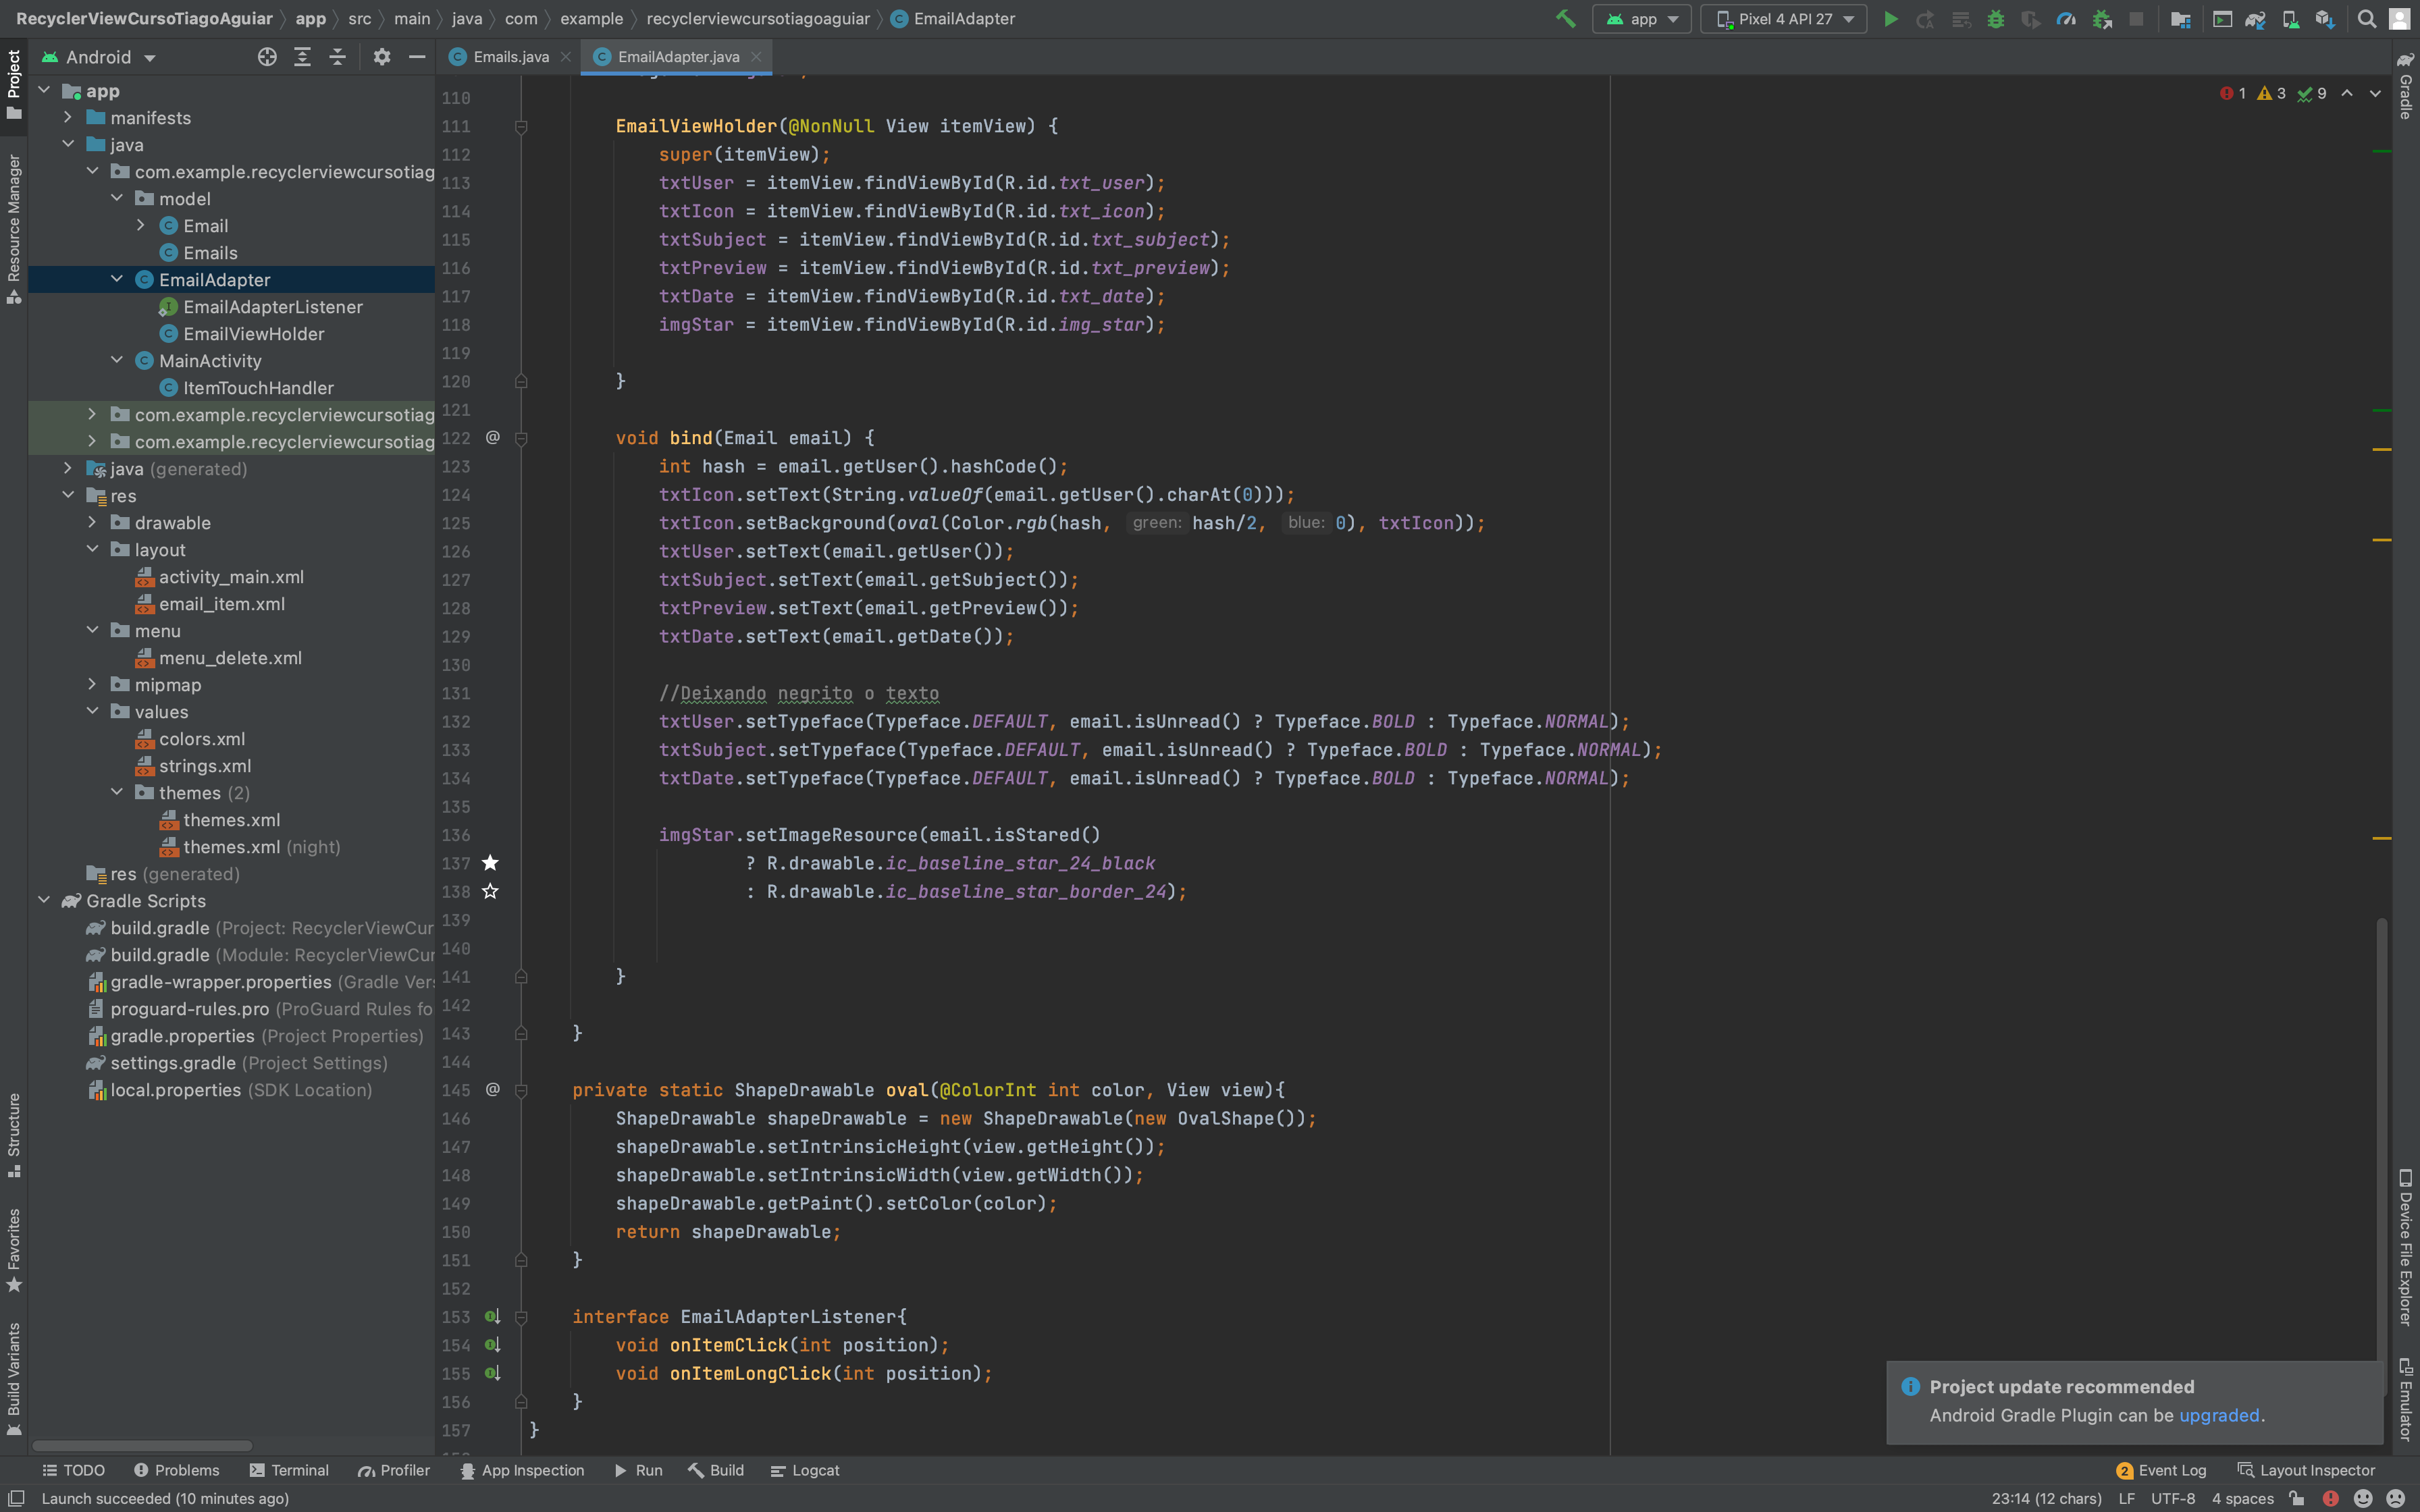Open the app run configuration dropdown
Viewport: 2420px width, 1512px height.
click(1641, 18)
